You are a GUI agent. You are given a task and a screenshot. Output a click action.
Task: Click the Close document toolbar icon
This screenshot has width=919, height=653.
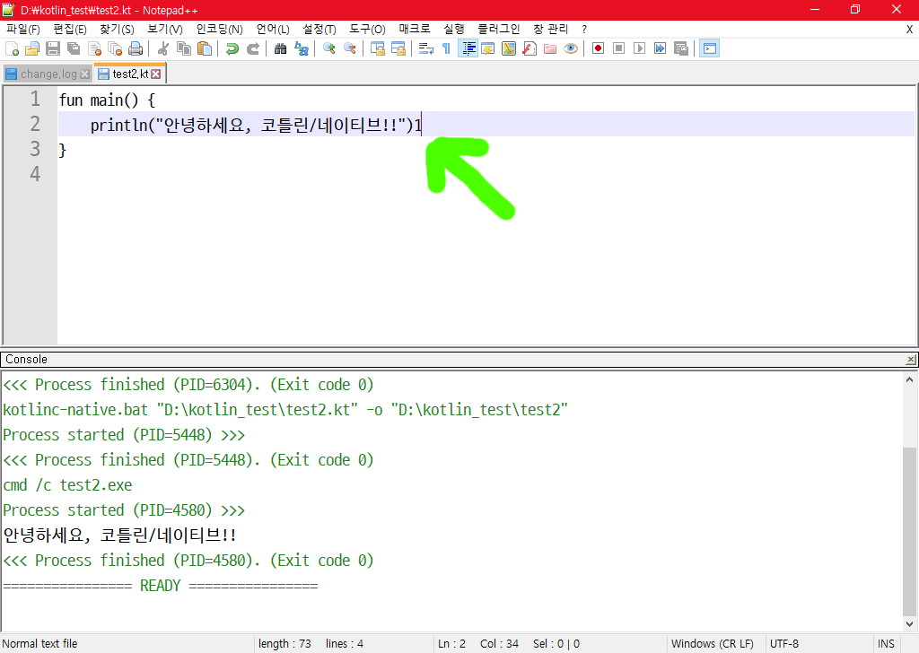pyautogui.click(x=94, y=48)
